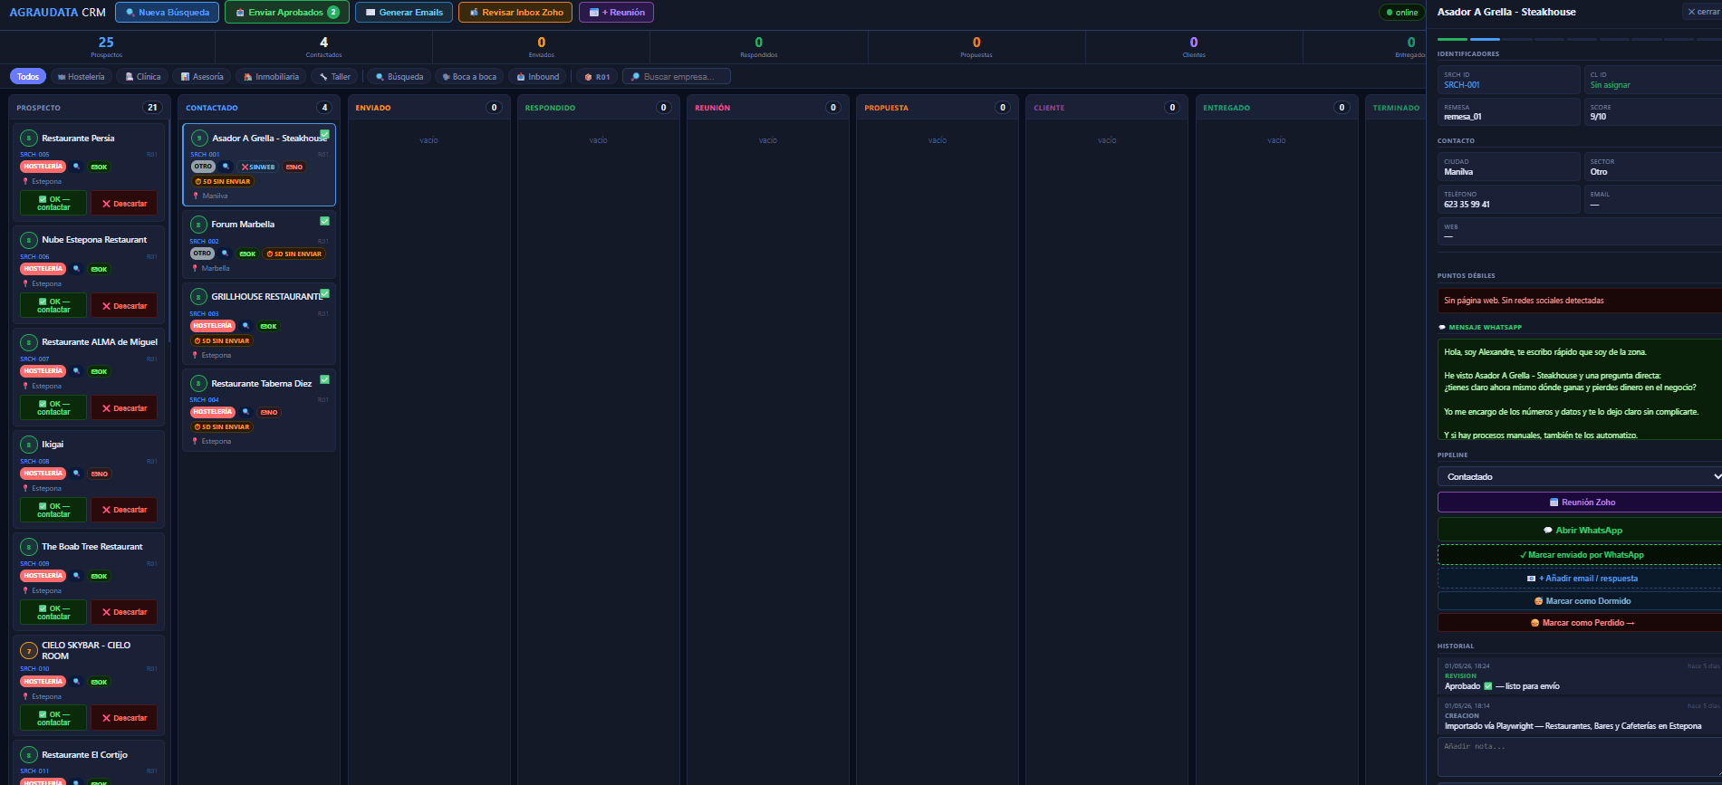This screenshot has height=785, width=1722.
Task: Click the Añadir nota text field
Action: 1580,757
